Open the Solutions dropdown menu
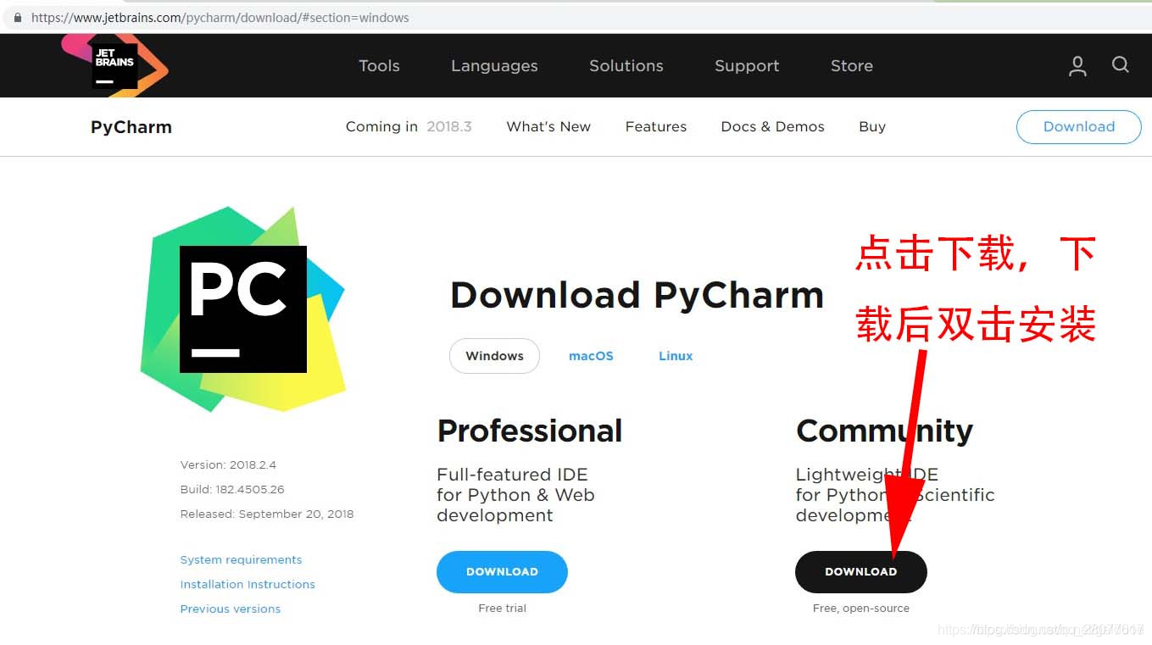 [x=626, y=65]
